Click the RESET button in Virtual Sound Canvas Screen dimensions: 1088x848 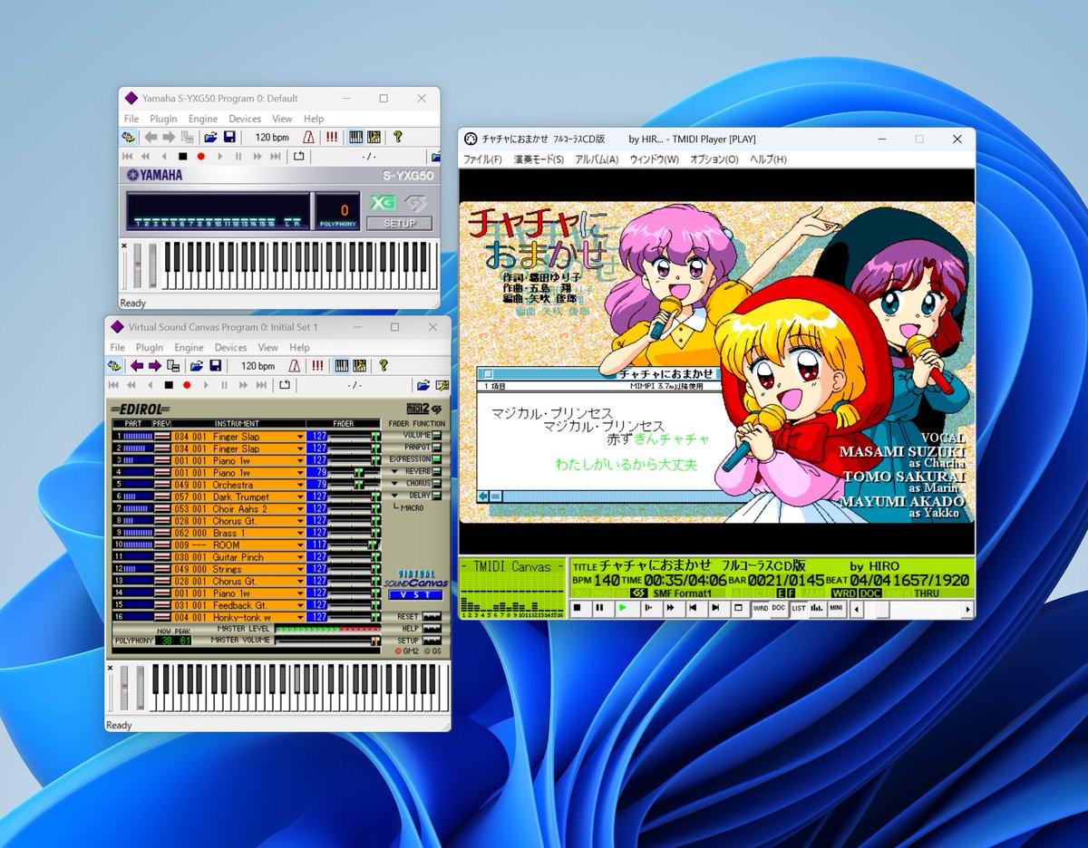432,616
